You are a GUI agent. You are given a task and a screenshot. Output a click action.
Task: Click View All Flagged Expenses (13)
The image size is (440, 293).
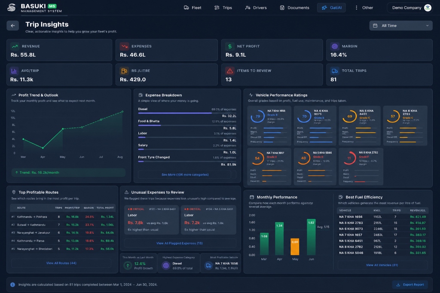point(180,243)
